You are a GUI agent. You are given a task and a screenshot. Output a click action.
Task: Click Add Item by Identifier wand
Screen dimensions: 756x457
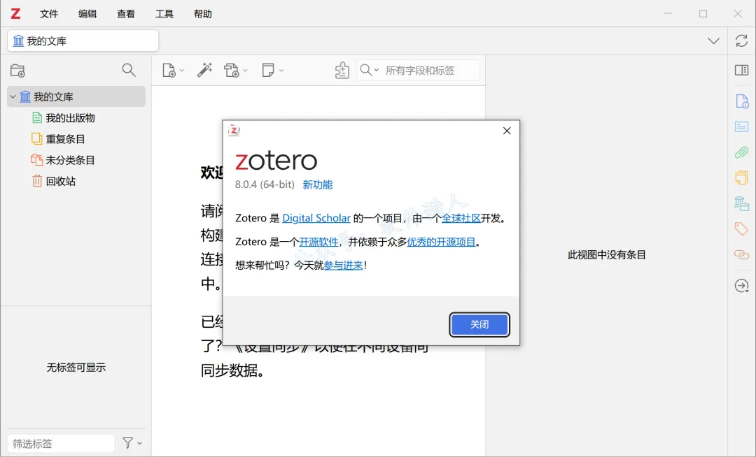click(204, 71)
